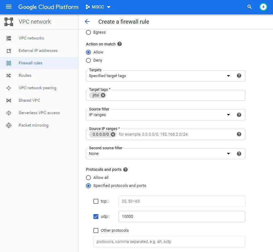The image size is (273, 252).
Task: Click the udp ports field containing 10000
Action: (x=182, y=217)
